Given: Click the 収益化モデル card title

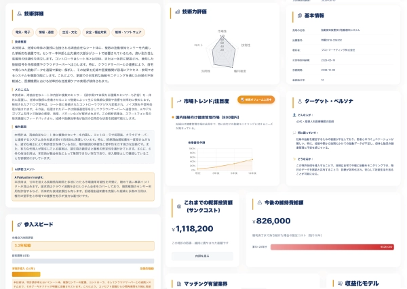Looking at the screenshot, I should (x=362, y=284).
